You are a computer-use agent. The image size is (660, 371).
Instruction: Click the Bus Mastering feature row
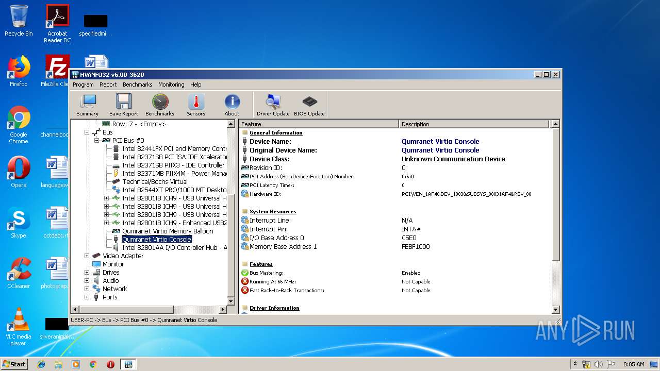point(395,273)
